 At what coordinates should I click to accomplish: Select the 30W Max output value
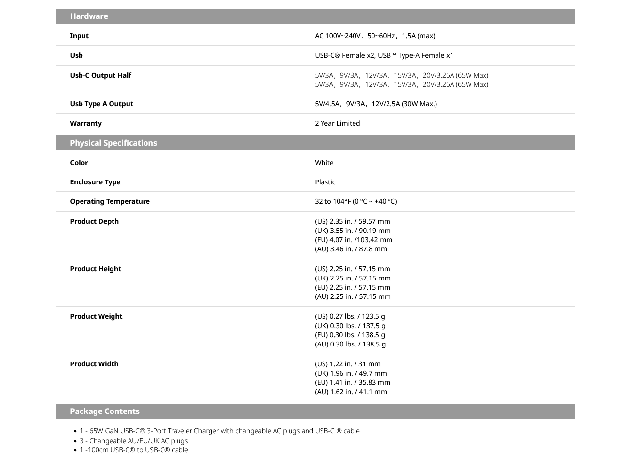pyautogui.click(x=376, y=104)
